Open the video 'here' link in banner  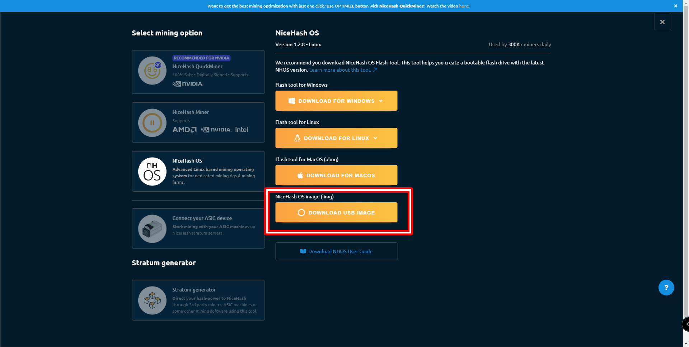[x=463, y=6]
